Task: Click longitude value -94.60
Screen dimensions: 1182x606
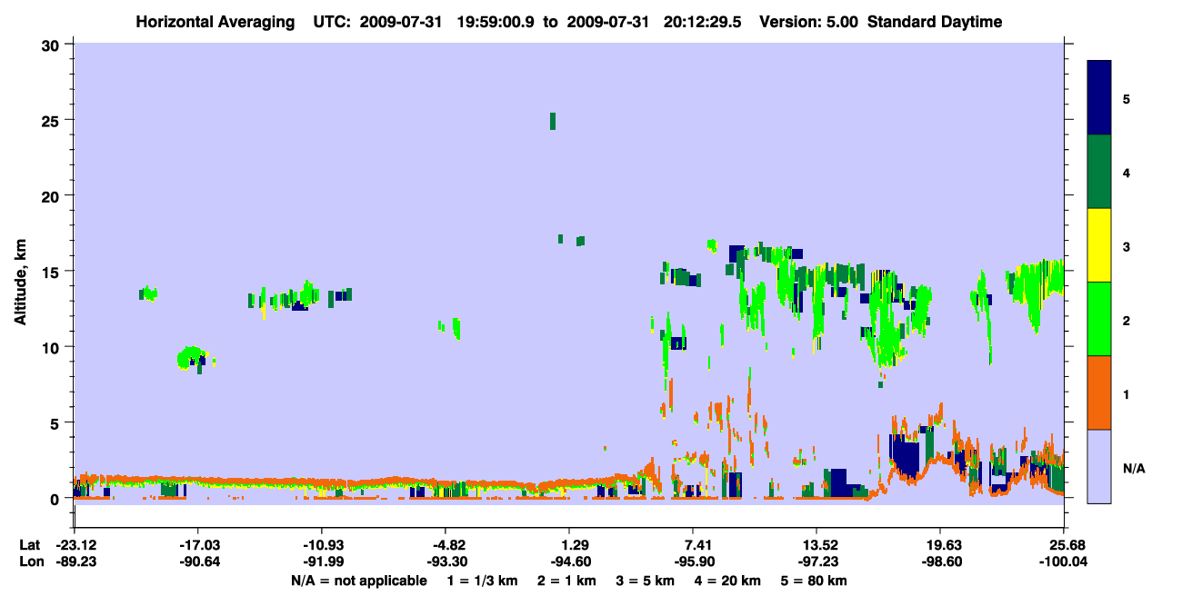Action: pyautogui.click(x=569, y=561)
